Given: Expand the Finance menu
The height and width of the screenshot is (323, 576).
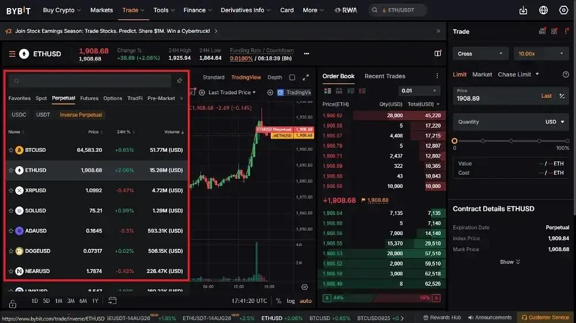Looking at the screenshot, I should (x=198, y=10).
